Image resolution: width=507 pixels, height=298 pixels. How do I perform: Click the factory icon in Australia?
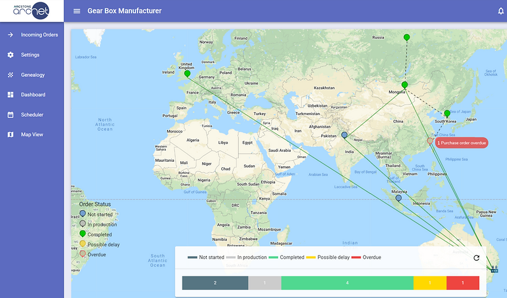[494, 269]
